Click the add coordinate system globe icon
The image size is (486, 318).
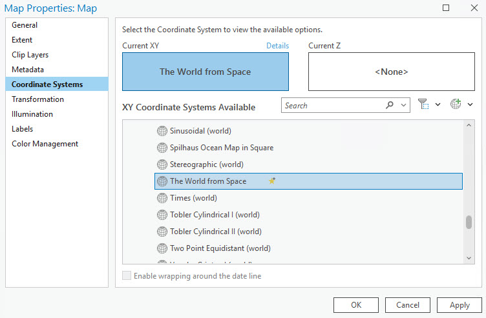pyautogui.click(x=456, y=104)
